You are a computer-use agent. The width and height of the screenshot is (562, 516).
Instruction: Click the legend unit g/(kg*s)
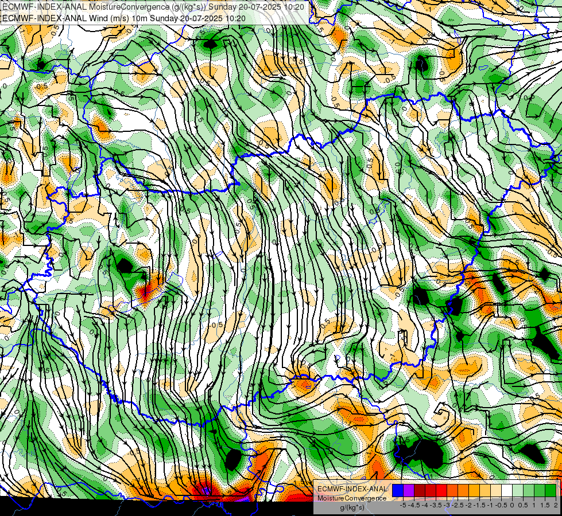pyautogui.click(x=352, y=508)
